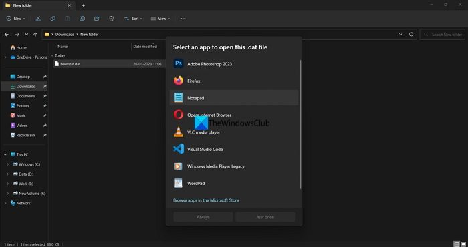
Task: Expand the New Volume (F:) drive
Action: click(8, 194)
